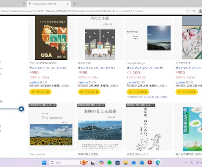This screenshot has width=202, height=167.
Task: Open the green Spotify taskbar icon
Action: (x=109, y=163)
